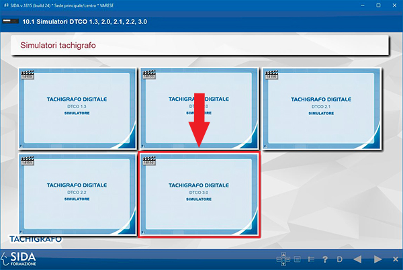Click the clapperboard icon numbered 14109
403x270 pixels.
point(28,75)
